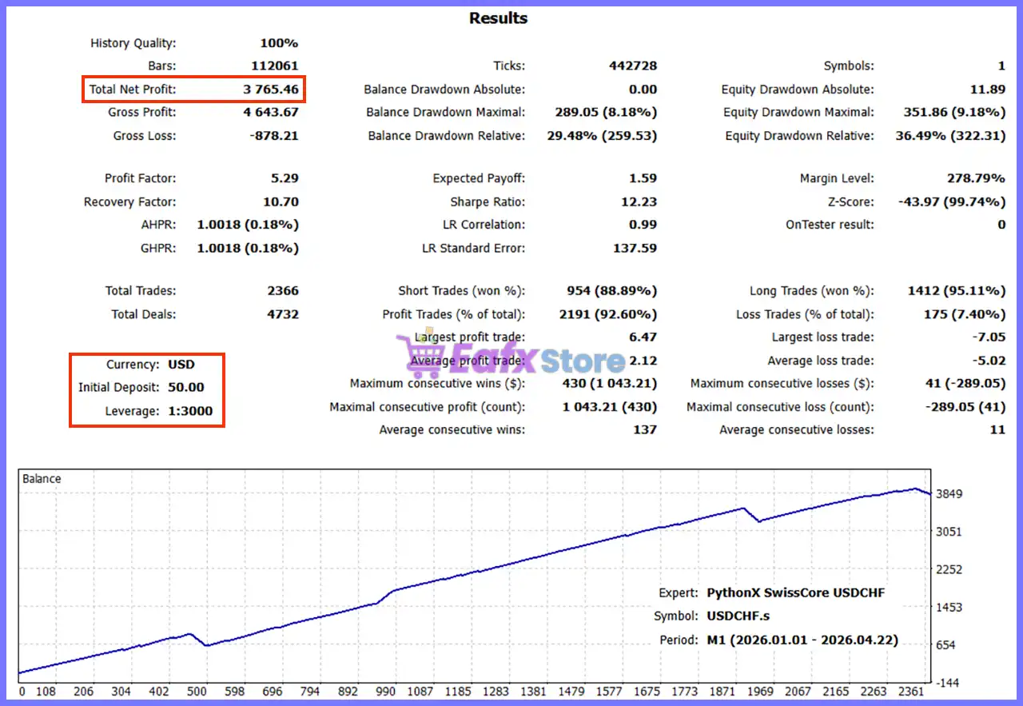This screenshot has height=706, width=1023.
Task: Click the Balance Drawdown Maximal value 289.05 (8.18%)
Action: click(606, 113)
